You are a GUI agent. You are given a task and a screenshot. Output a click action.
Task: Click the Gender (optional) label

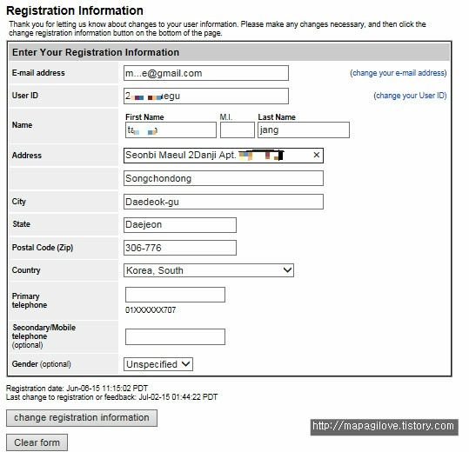point(42,364)
